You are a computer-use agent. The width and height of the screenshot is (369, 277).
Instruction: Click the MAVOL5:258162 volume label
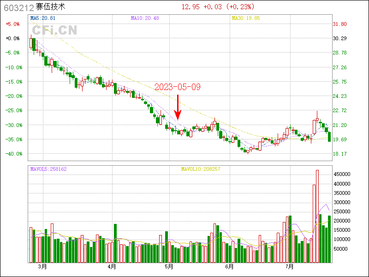click(x=48, y=169)
